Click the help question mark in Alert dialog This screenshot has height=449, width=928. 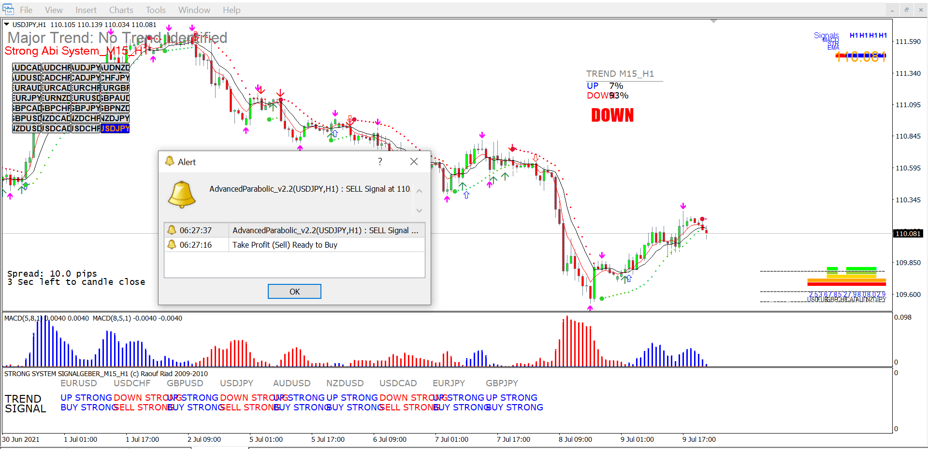pos(380,162)
